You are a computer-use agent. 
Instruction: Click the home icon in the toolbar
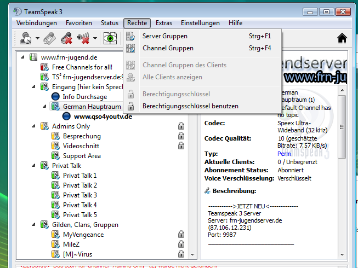342,38
